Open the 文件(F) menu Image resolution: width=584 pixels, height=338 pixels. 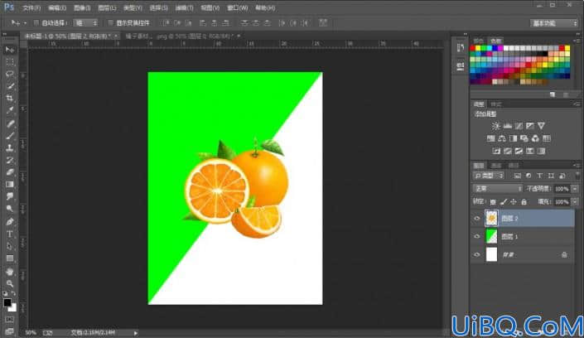coord(31,7)
